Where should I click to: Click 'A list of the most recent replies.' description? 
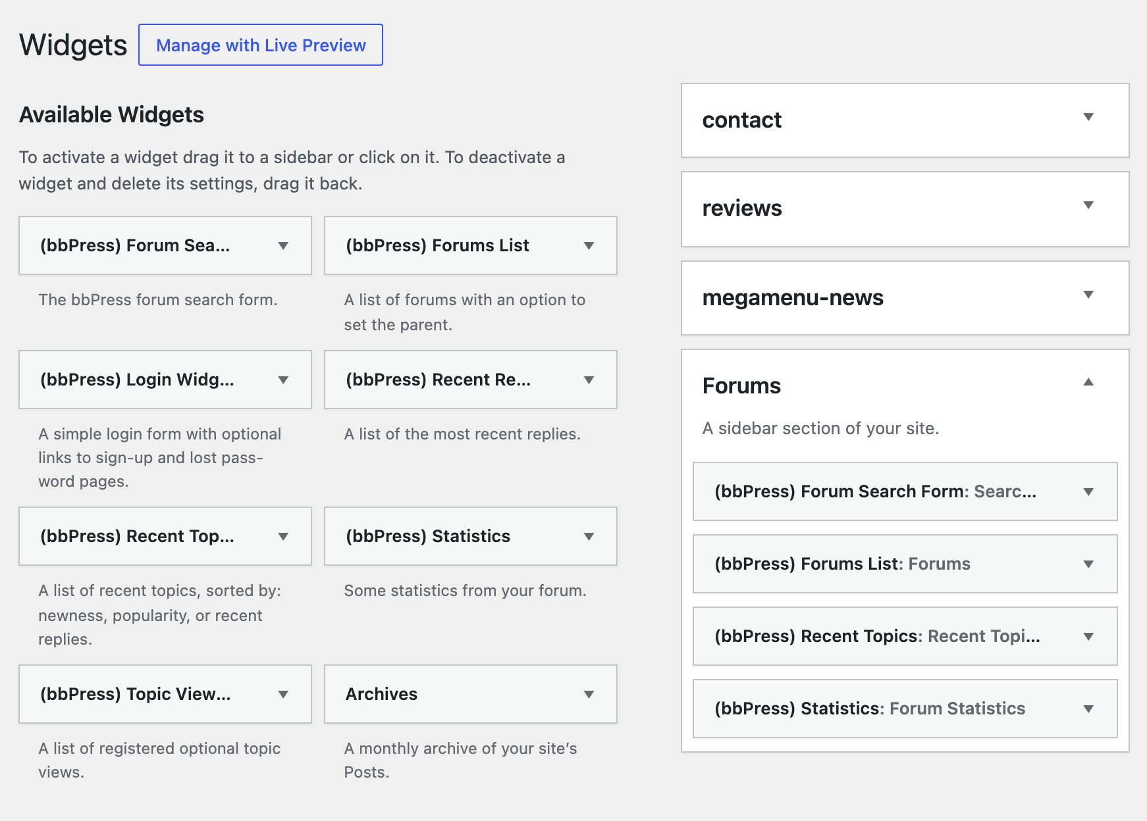[462, 434]
